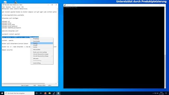This screenshot has height=95, width=169.
Task: Click the PuTTY vertical scrollbar thumb
Action: point(165,71)
